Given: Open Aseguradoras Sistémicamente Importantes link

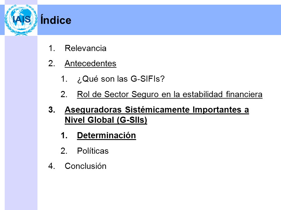Looking at the screenshot, I should 157,115.
